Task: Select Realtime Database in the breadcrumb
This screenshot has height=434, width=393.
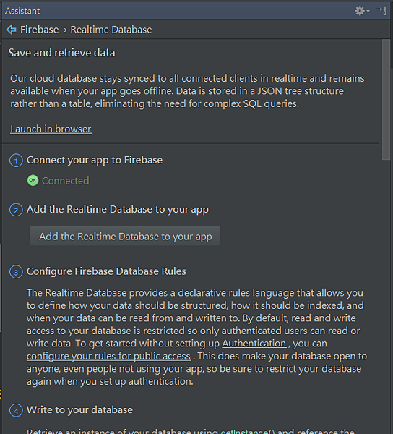Action: pyautogui.click(x=111, y=30)
